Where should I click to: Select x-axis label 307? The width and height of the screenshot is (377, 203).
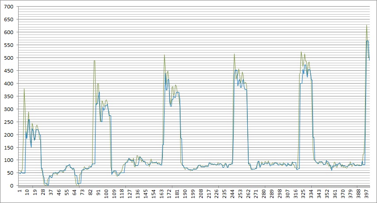(x=288, y=194)
